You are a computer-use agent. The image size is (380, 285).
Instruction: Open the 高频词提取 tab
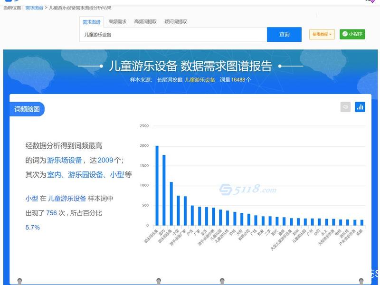(x=145, y=21)
